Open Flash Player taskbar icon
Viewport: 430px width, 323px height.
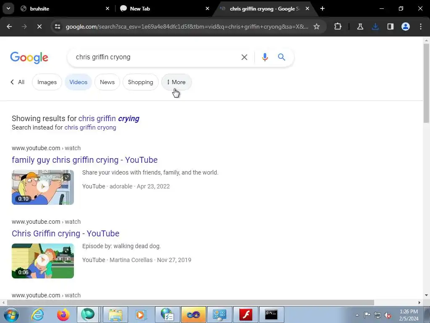click(245, 315)
